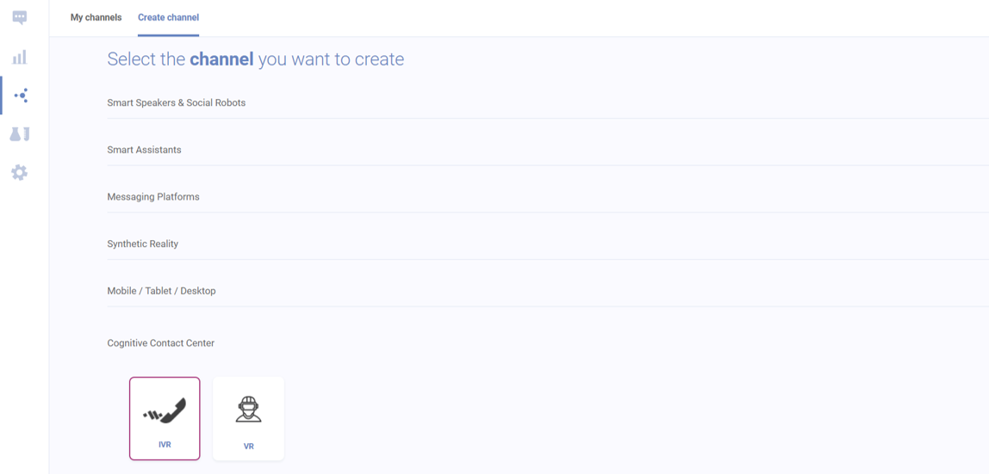Expand the Synthetic Reality section
The width and height of the screenshot is (989, 474).
click(548, 243)
